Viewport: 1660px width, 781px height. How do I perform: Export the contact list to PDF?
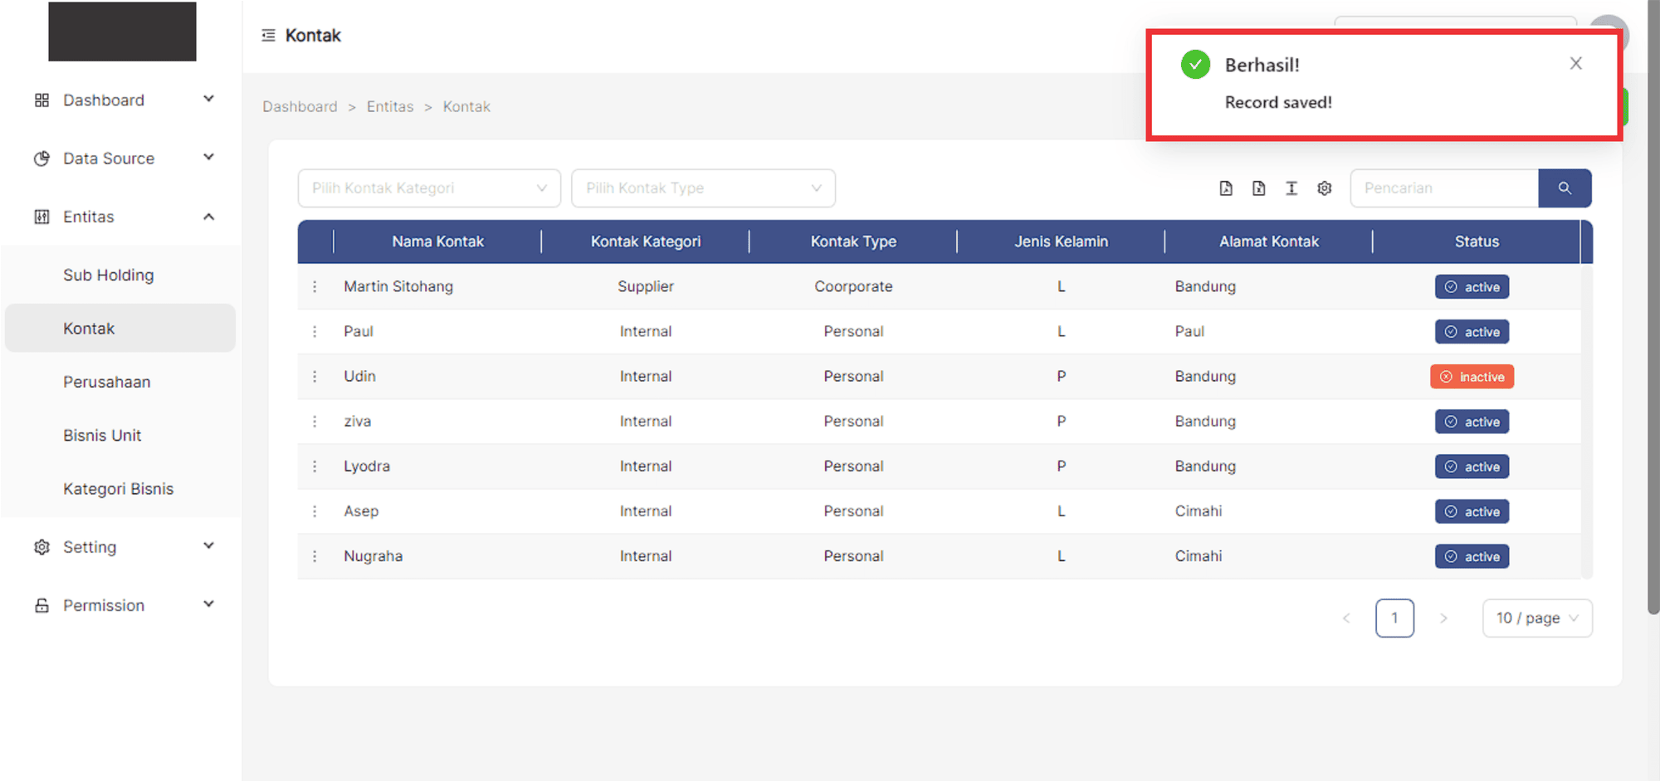click(1226, 188)
